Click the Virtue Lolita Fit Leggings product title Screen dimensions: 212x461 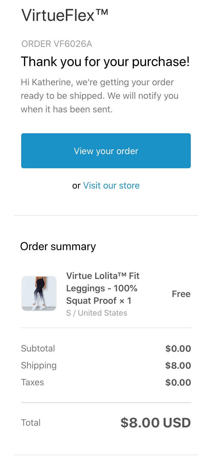tap(103, 288)
